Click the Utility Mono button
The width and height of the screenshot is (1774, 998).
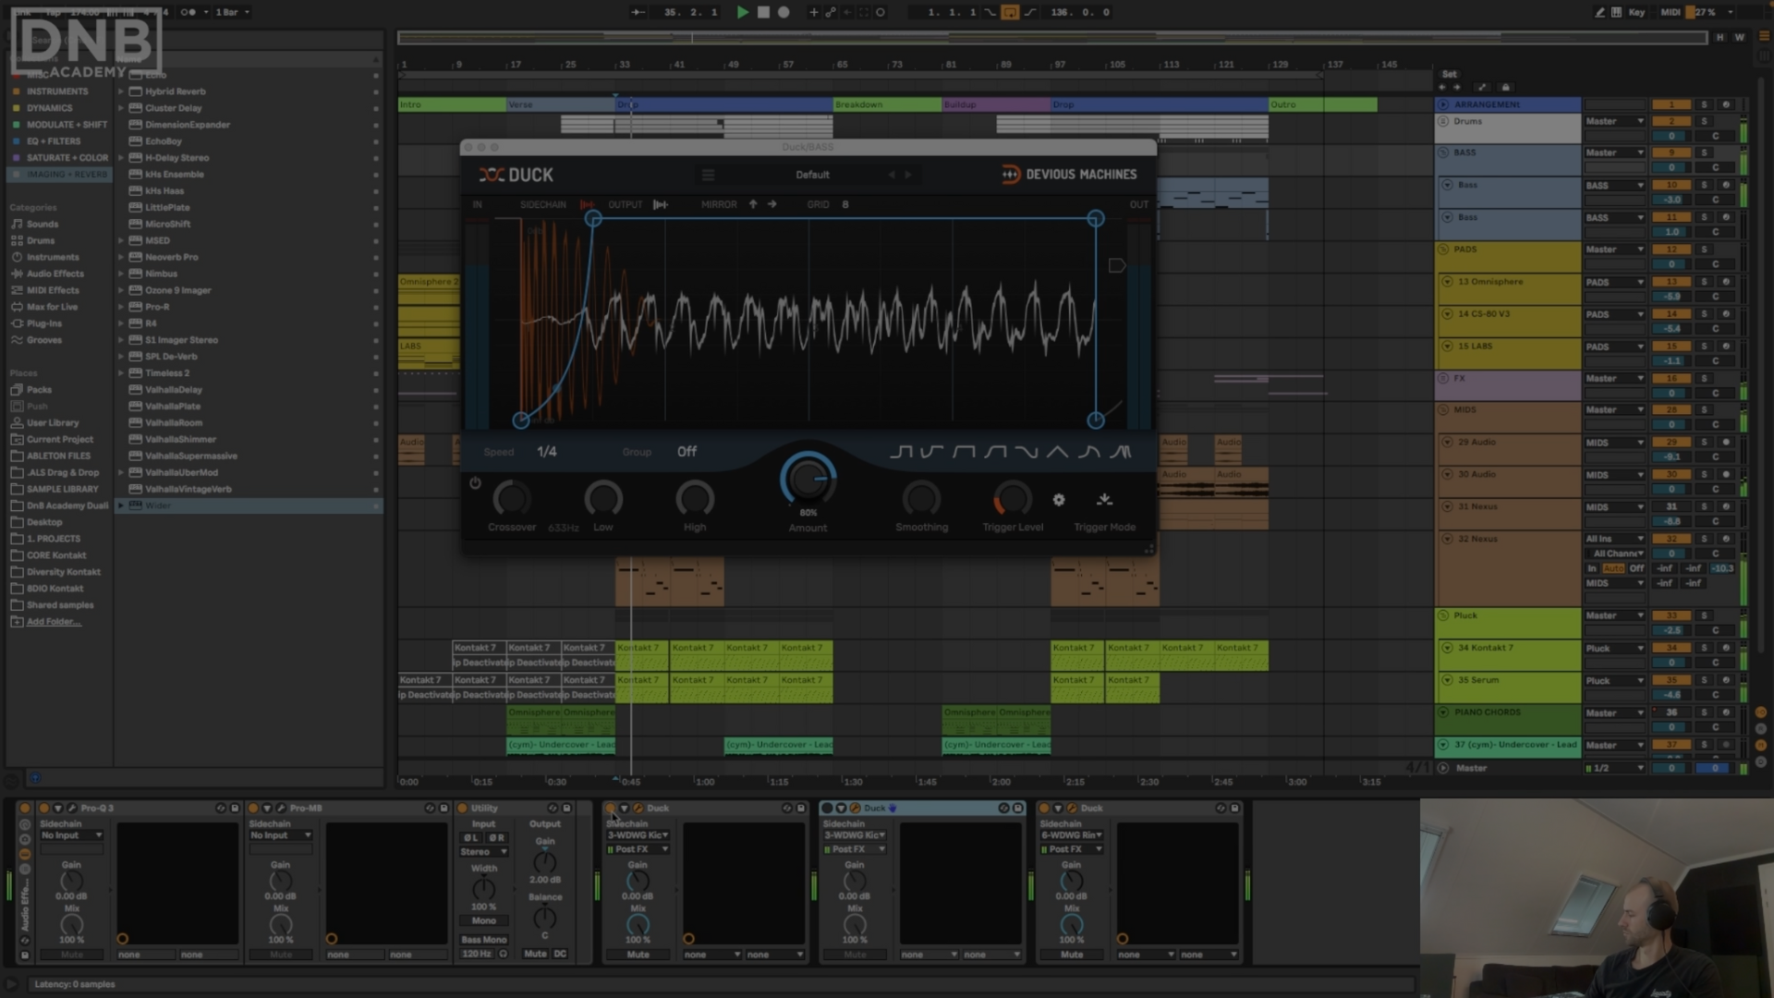(484, 921)
